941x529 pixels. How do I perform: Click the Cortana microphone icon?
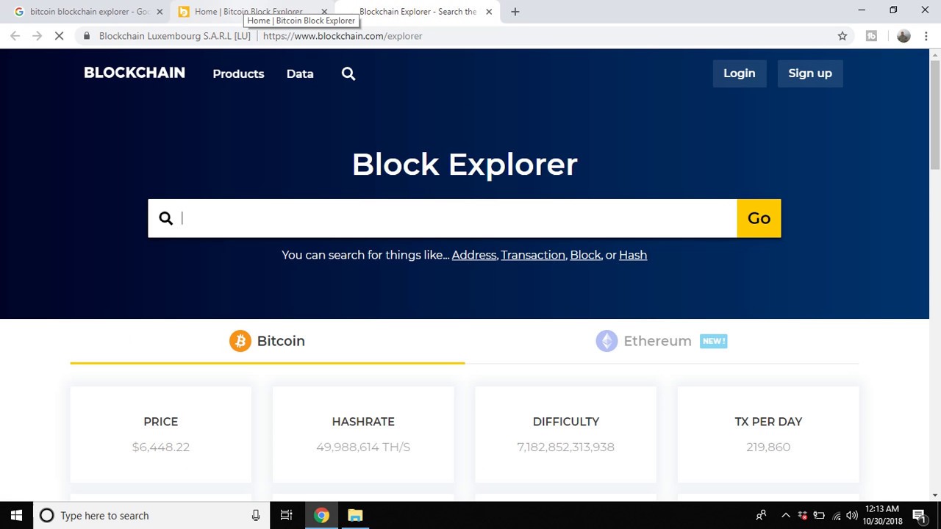[256, 516]
